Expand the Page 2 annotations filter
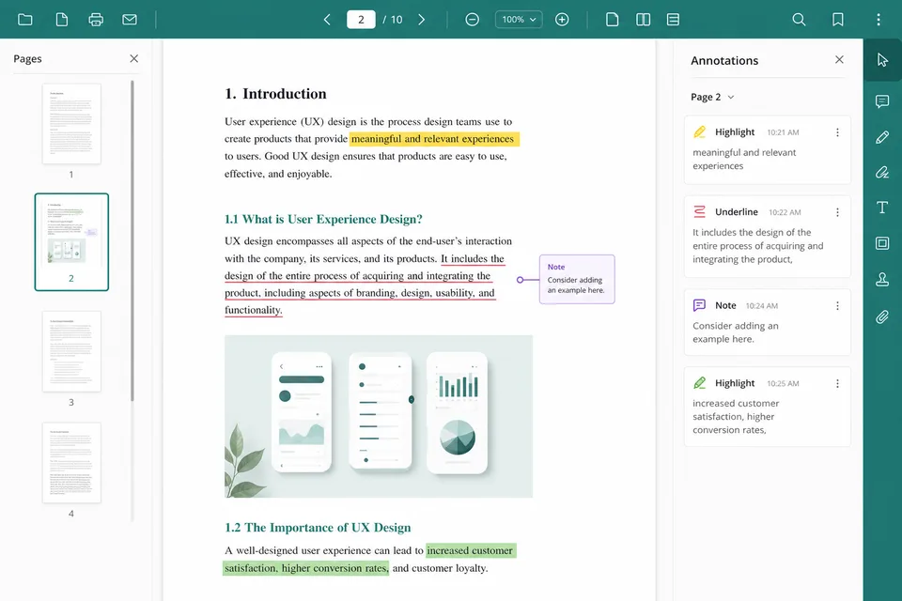 [x=712, y=98]
